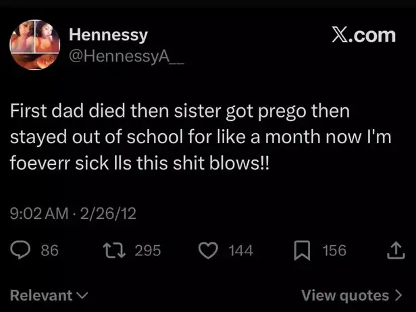
Task: Click the 156 bookmarks count
Action: click(334, 251)
